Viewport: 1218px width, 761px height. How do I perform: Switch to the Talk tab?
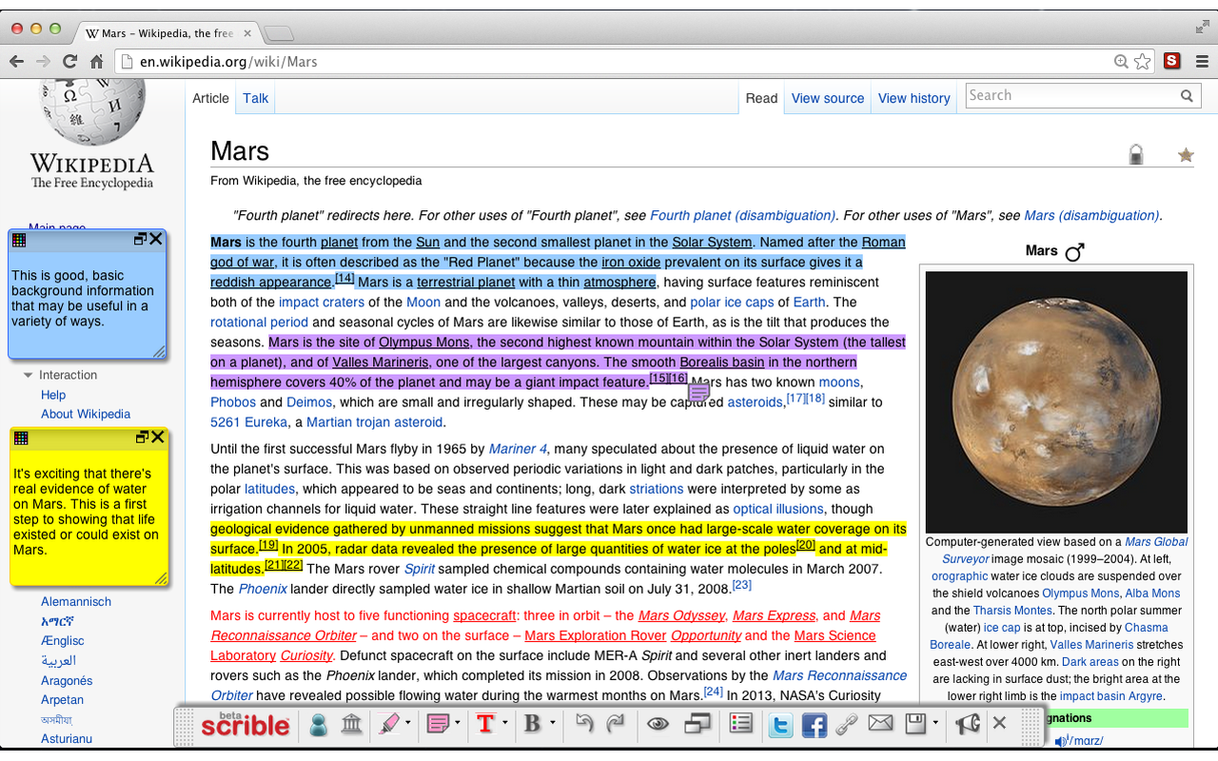pyautogui.click(x=255, y=98)
